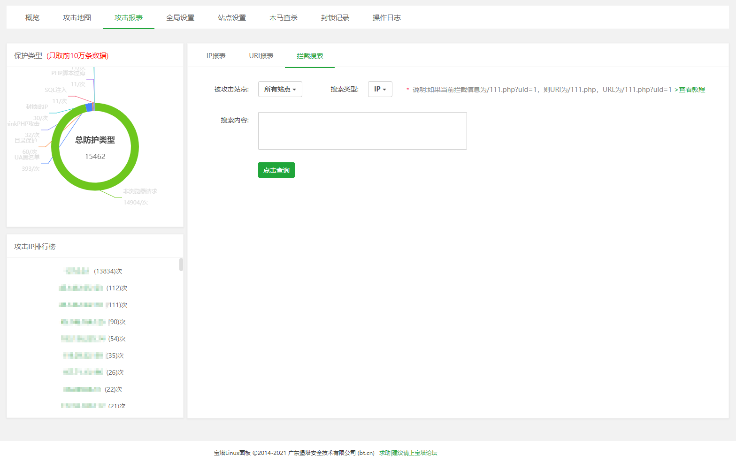The height and width of the screenshot is (462, 736).
Task: Open the URI报表 sub-tab
Action: [261, 56]
